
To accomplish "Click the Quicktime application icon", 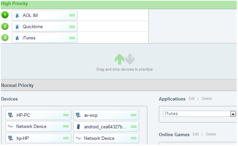I will point(17,26).
